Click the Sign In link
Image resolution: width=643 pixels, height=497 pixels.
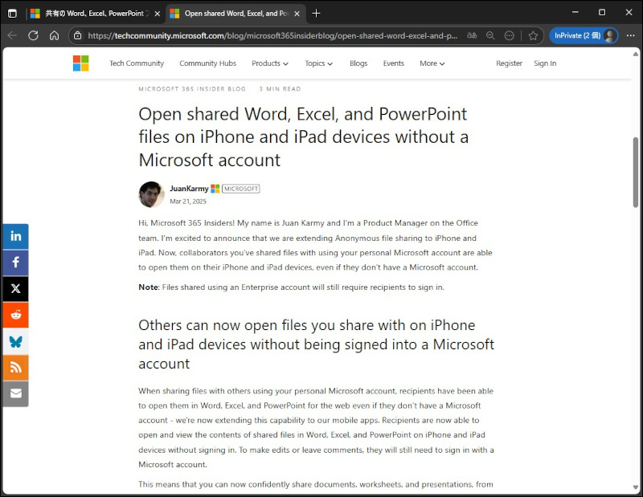click(x=545, y=63)
